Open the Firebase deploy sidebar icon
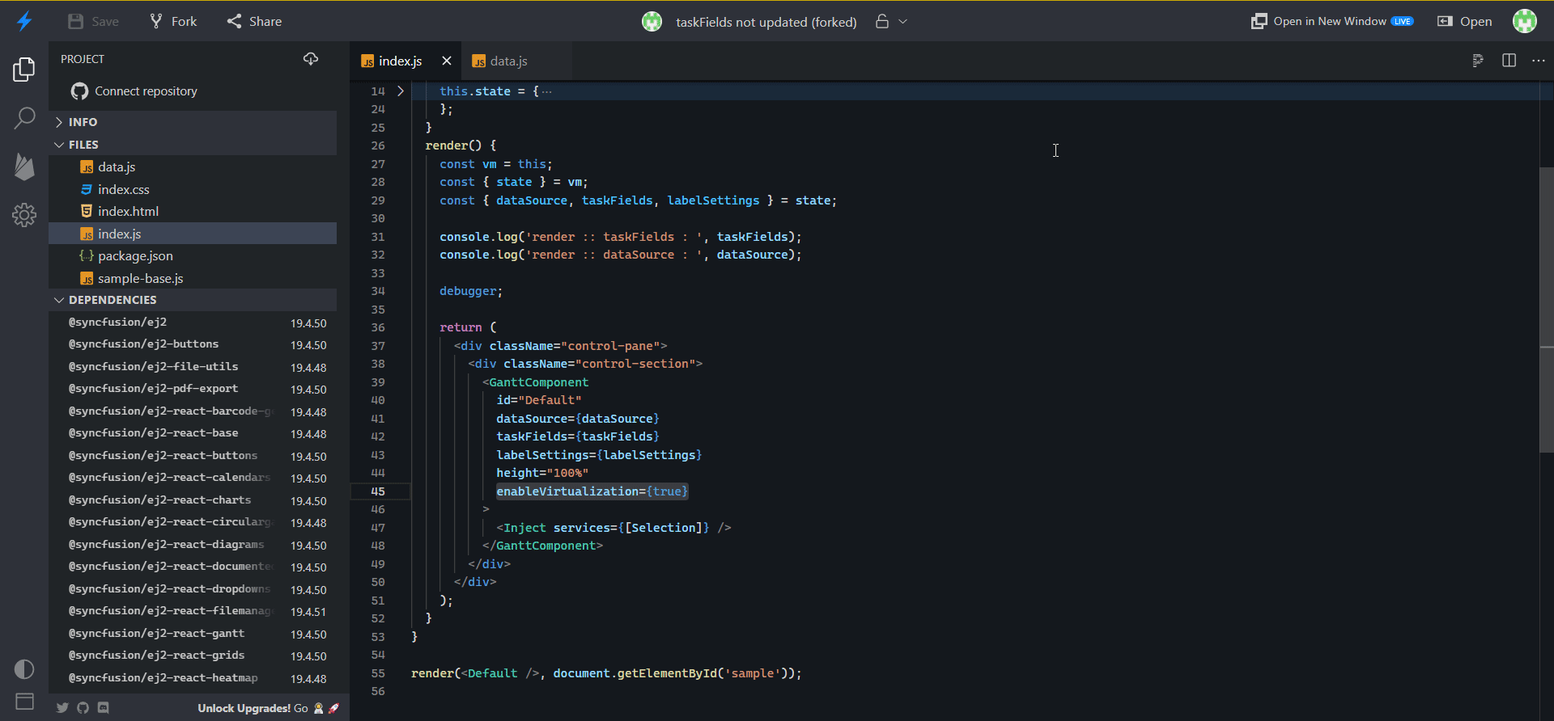 click(x=24, y=167)
